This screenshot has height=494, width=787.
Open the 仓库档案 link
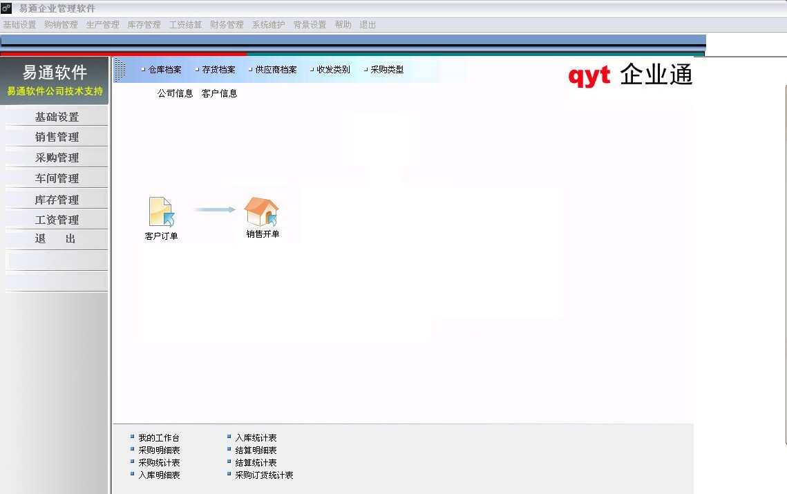164,70
